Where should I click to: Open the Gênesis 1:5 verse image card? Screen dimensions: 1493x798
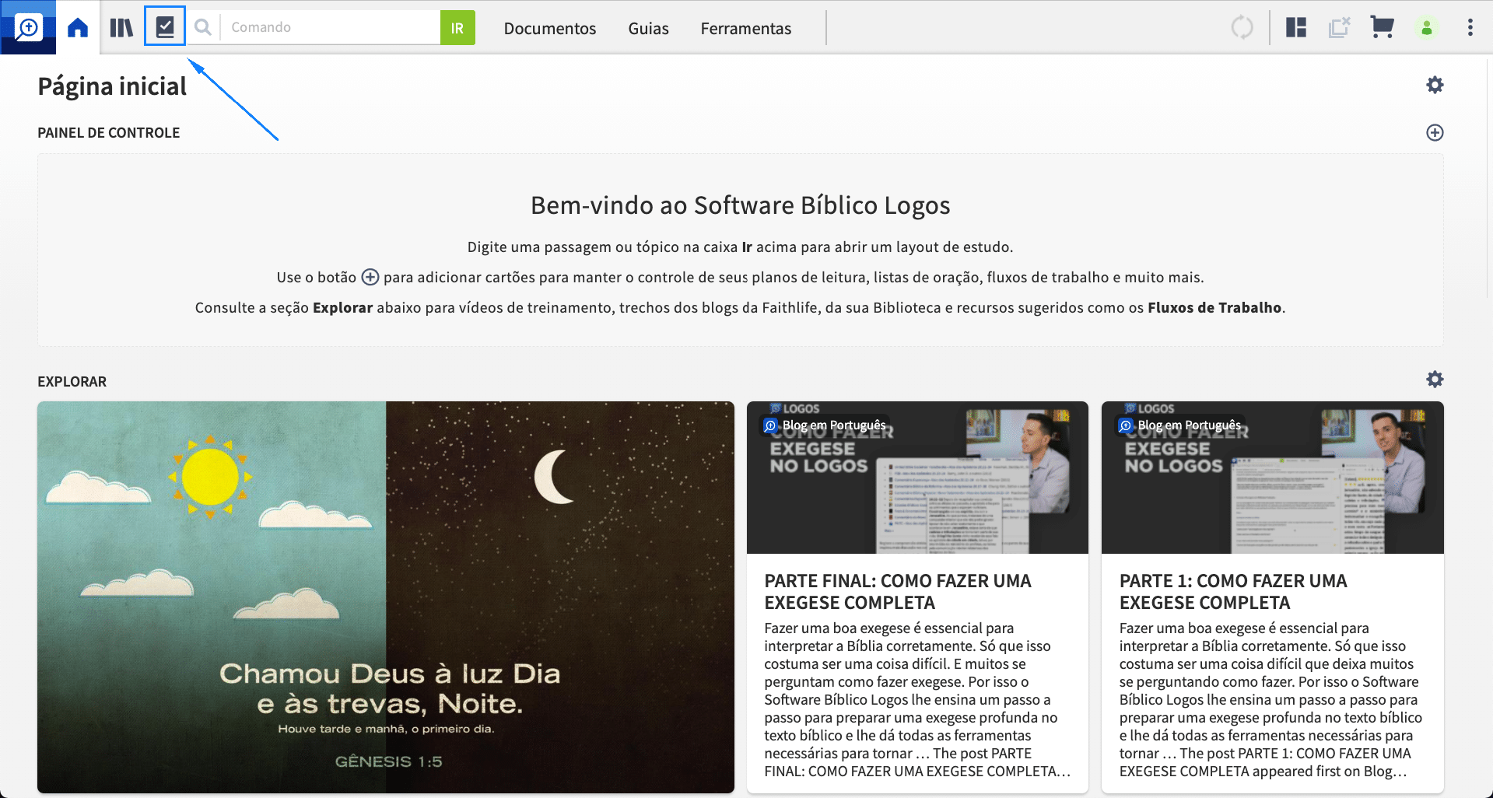tap(386, 597)
